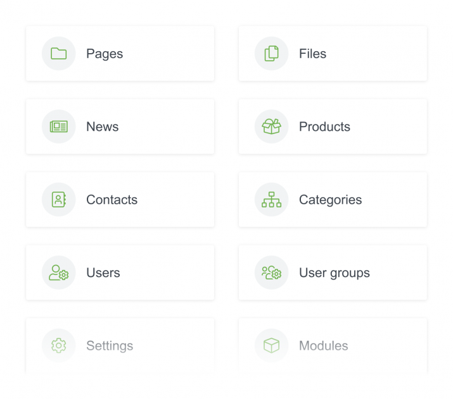Open the Pages card
The width and height of the screenshot is (453, 399).
(120, 54)
